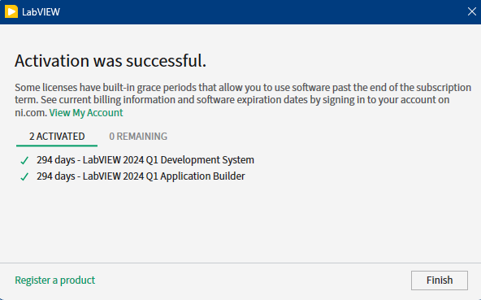Click the green checkmark beside Development System
481x300 pixels.
pos(24,160)
